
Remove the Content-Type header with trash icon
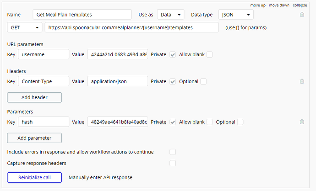click(302, 81)
